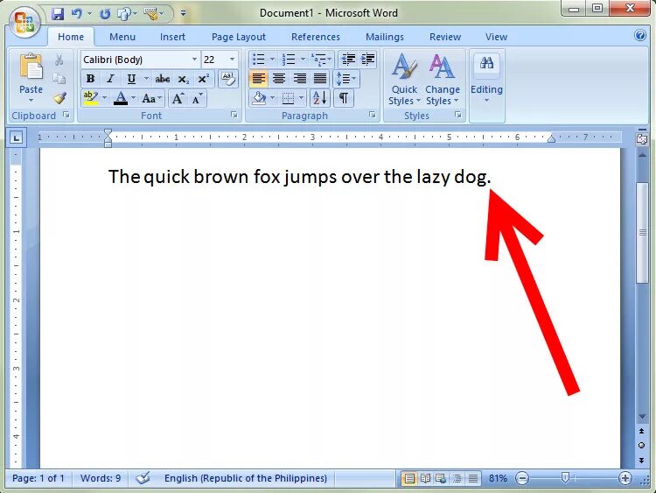The width and height of the screenshot is (656, 493).
Task: Toggle Align Text Left
Action: point(259,79)
